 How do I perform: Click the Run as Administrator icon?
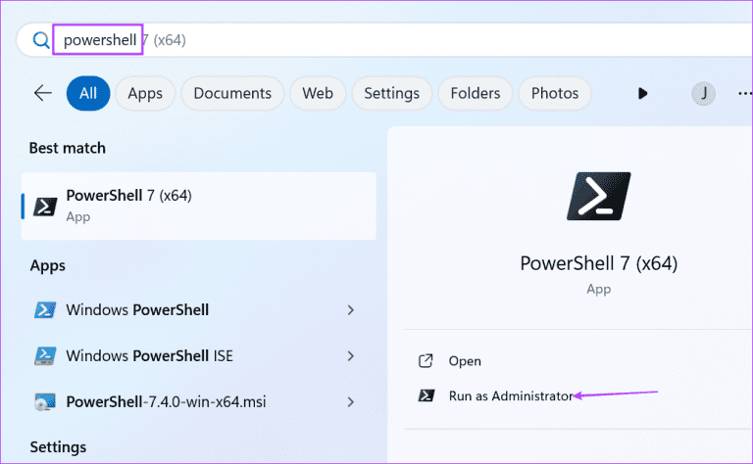coord(426,396)
